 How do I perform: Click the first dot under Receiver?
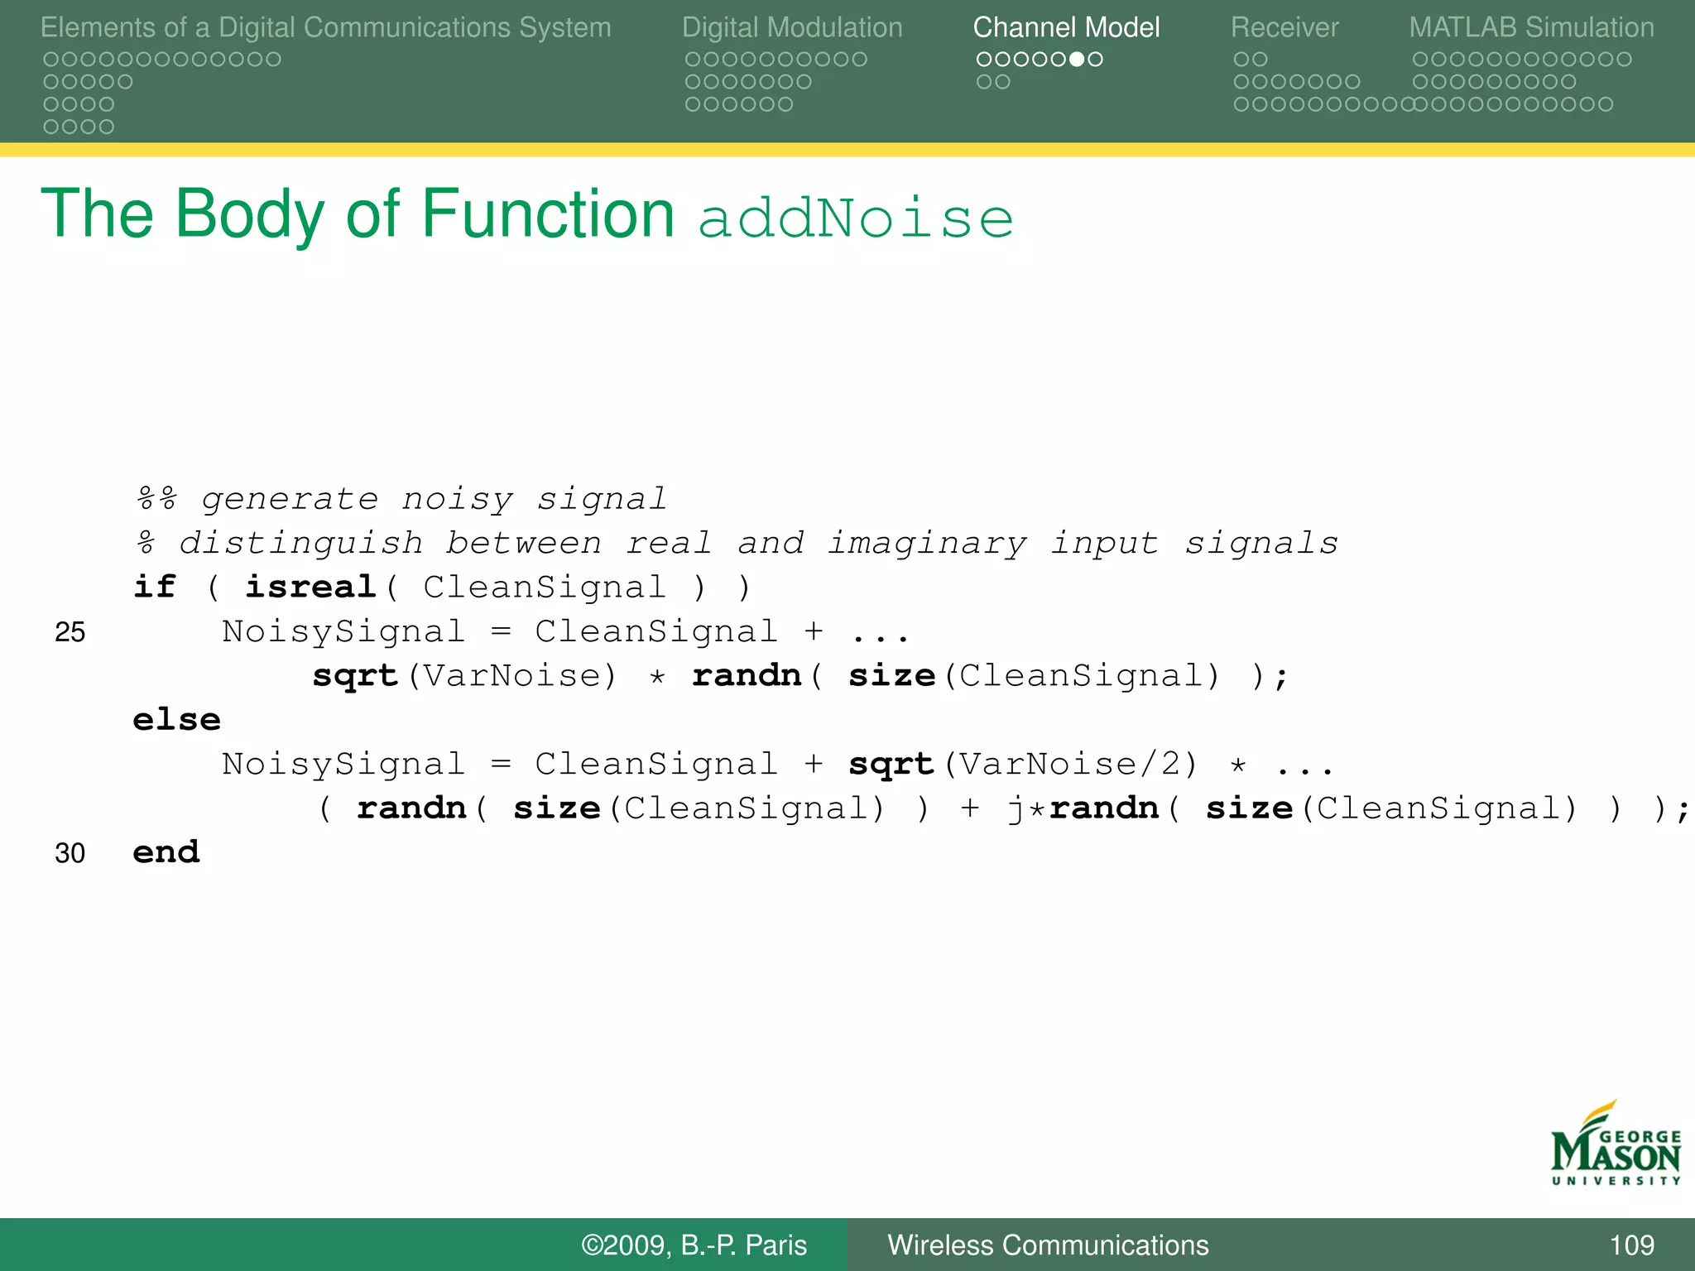[x=1241, y=60]
